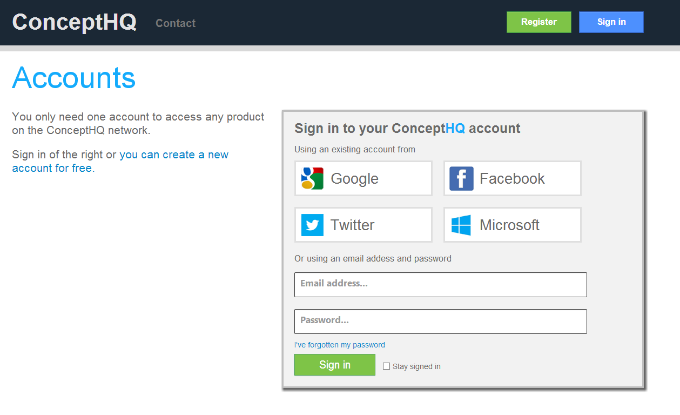680x415 pixels.
Task: Open the Contact menu item
Action: (176, 23)
